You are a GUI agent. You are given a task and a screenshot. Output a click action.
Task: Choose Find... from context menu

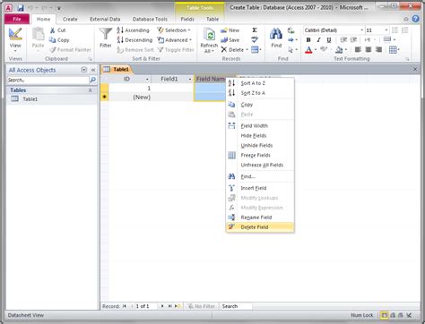pos(260,176)
